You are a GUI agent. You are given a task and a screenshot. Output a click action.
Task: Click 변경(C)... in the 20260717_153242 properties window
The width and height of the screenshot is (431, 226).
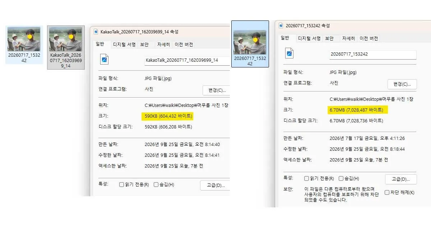(x=402, y=84)
